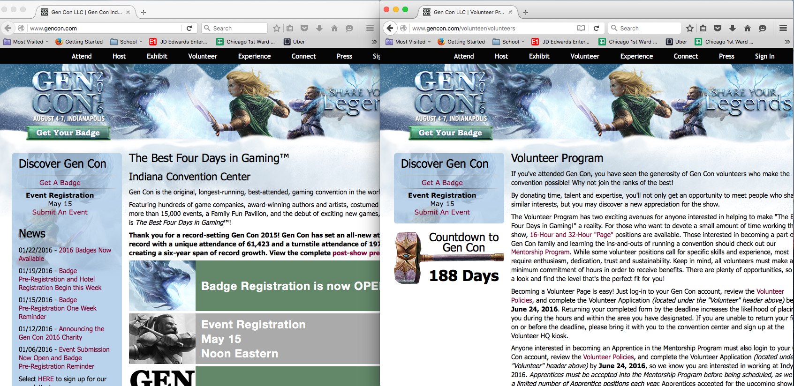Open Press menu in right window
This screenshot has height=386, width=794.
[x=726, y=56]
